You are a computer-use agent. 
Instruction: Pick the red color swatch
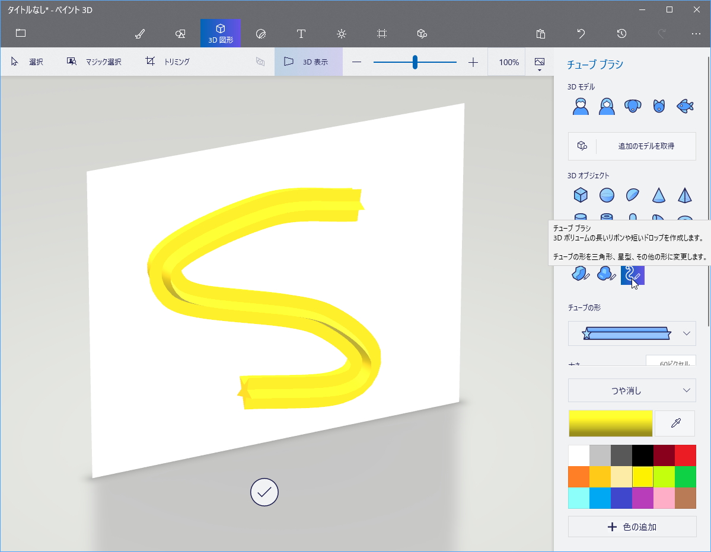(685, 455)
